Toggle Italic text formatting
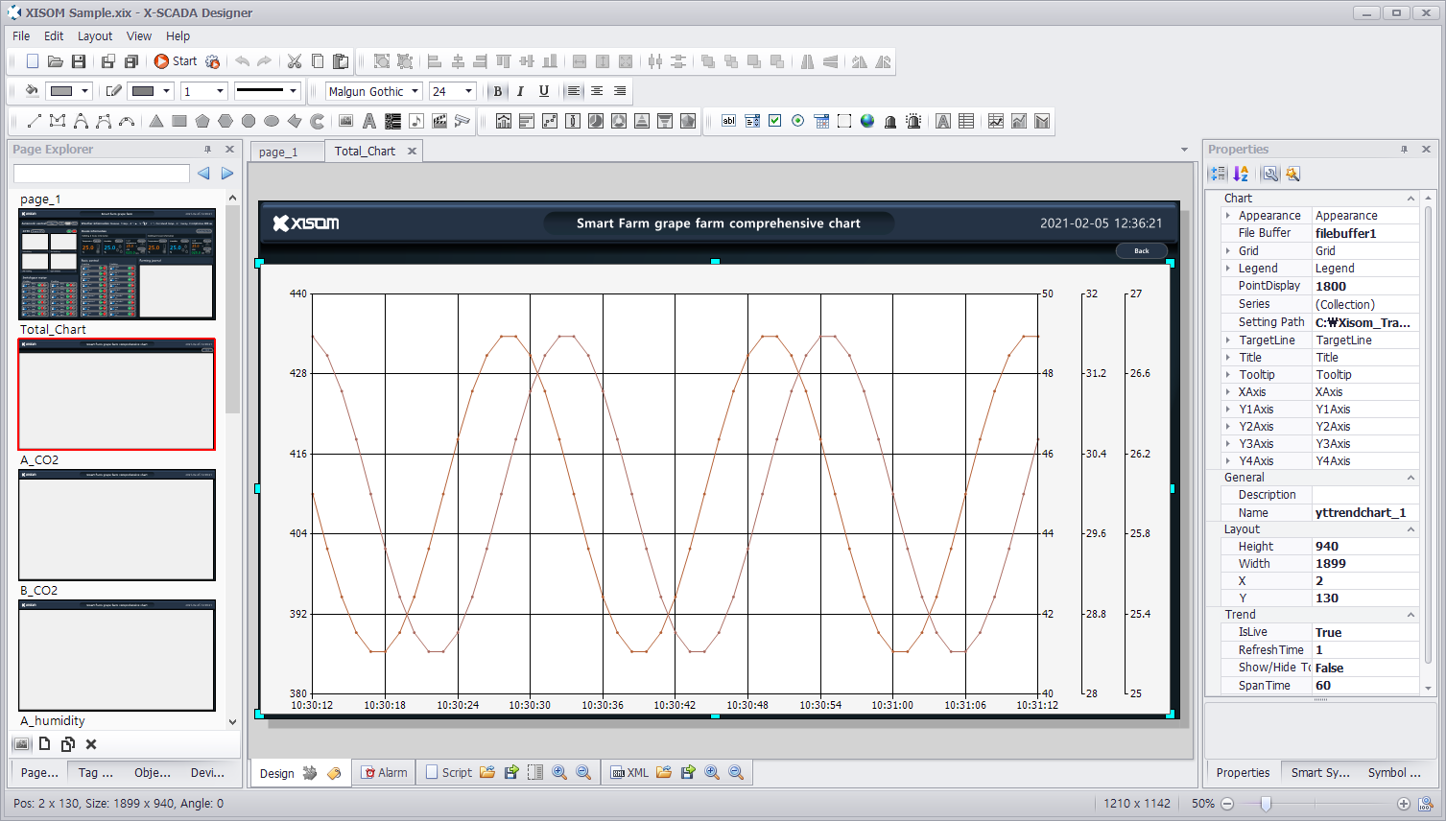 (520, 91)
